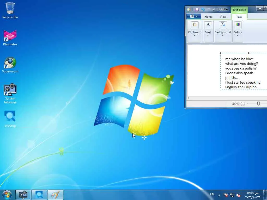
Task: Select the Text ribbon tab
Action: point(239,17)
